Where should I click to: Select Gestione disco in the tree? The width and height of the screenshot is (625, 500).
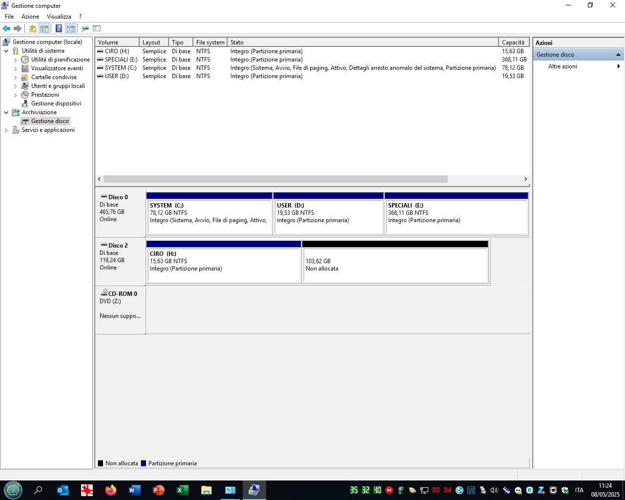click(x=50, y=121)
